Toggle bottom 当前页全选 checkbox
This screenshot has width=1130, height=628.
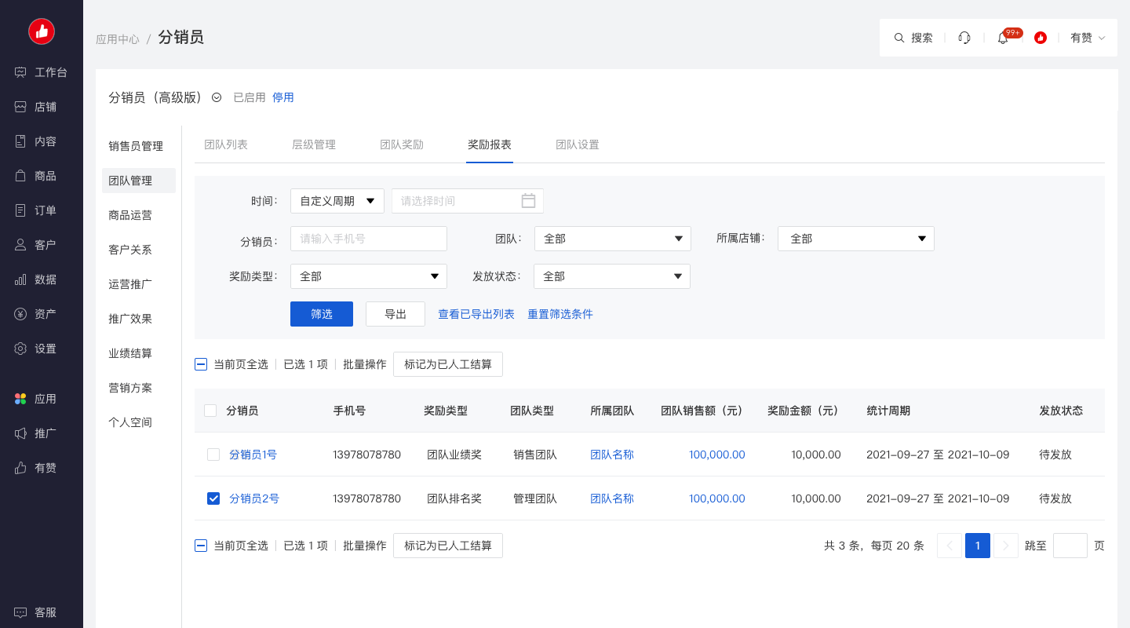tap(201, 546)
